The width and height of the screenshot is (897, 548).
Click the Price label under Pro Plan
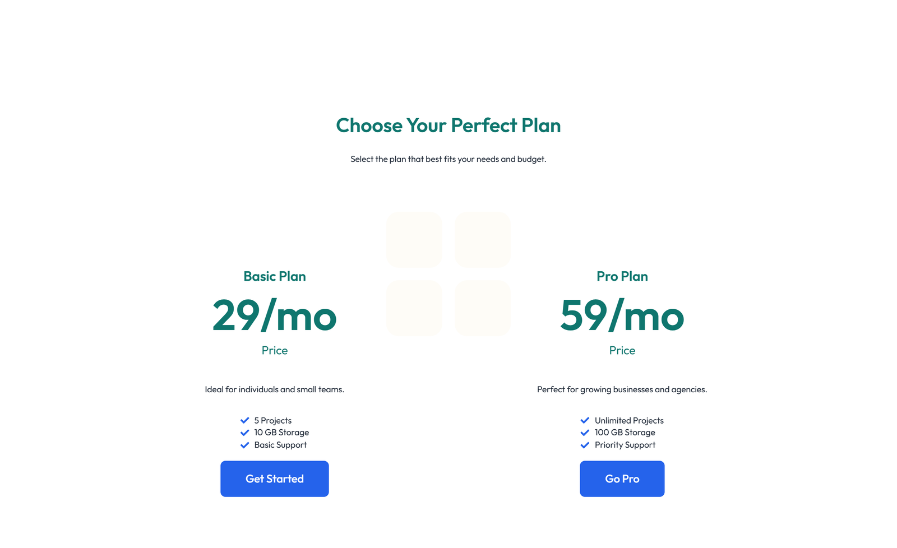point(622,350)
